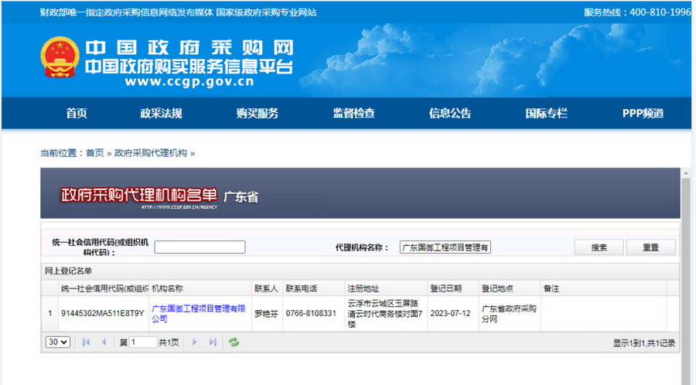696x385 pixels.
Task: Go to next page arrow
Action: coord(194,342)
